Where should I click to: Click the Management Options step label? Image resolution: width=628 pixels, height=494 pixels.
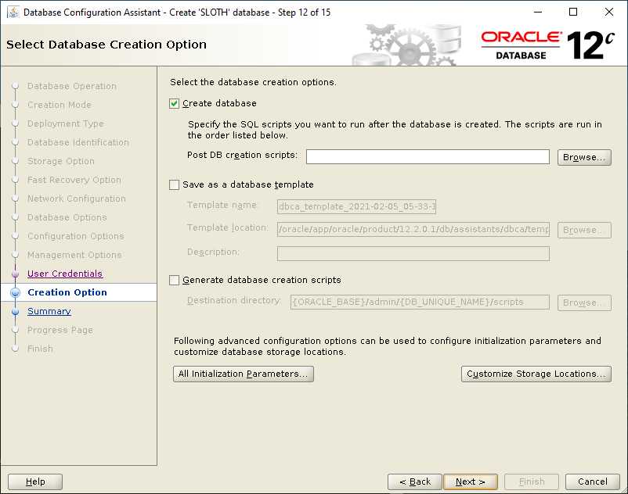coord(74,256)
